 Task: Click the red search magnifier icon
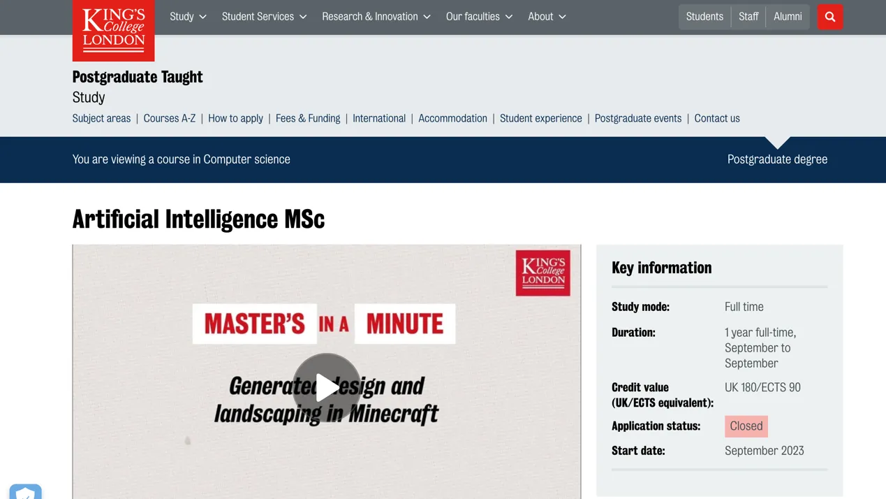coord(829,17)
